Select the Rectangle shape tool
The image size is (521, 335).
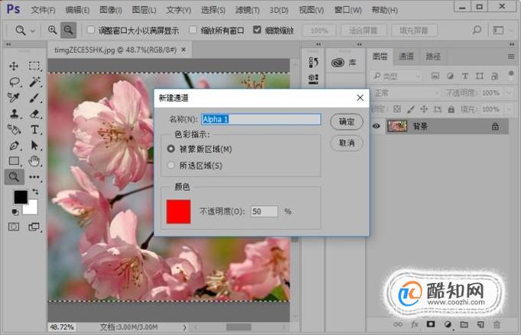pyautogui.click(x=14, y=161)
